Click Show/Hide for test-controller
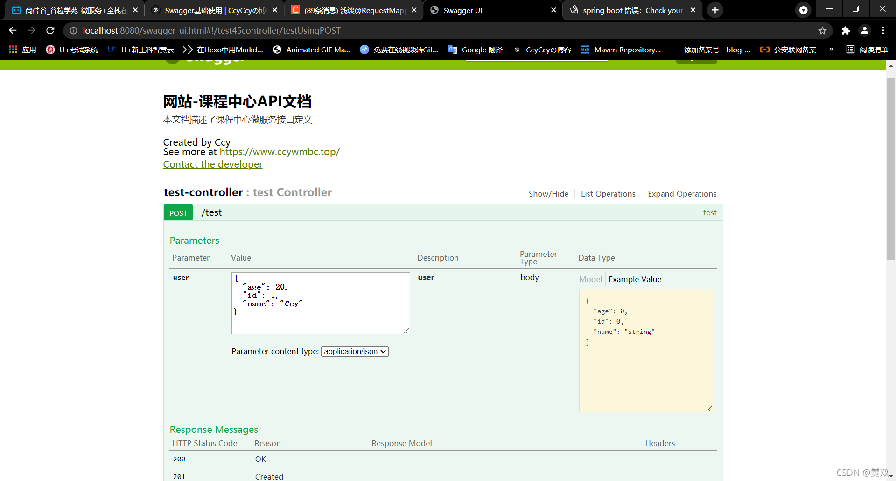This screenshot has height=481, width=896. pos(548,194)
